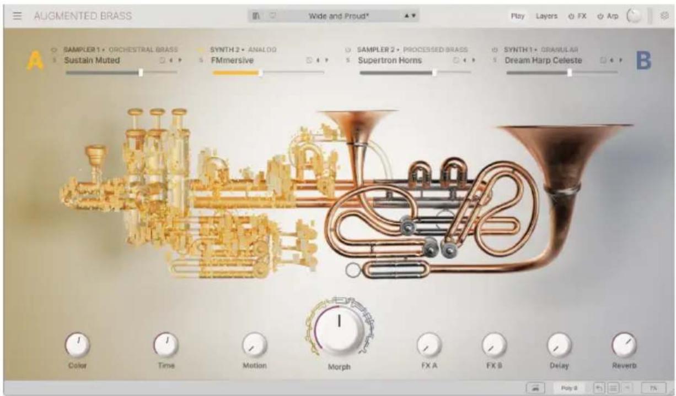This screenshot has height=396, width=676.
Task: Switch to the Layers view
Action: coord(546,16)
